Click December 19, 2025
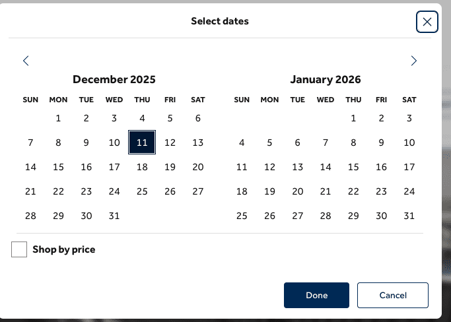Viewport: 451px width, 322px height. coord(170,167)
